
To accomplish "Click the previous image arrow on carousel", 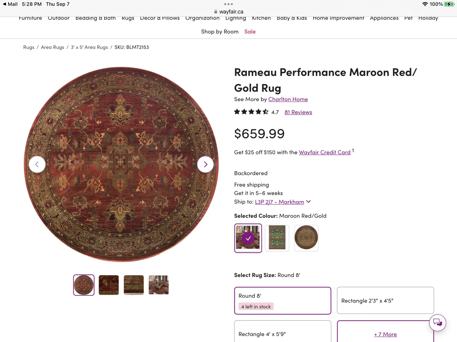I will (37, 164).
